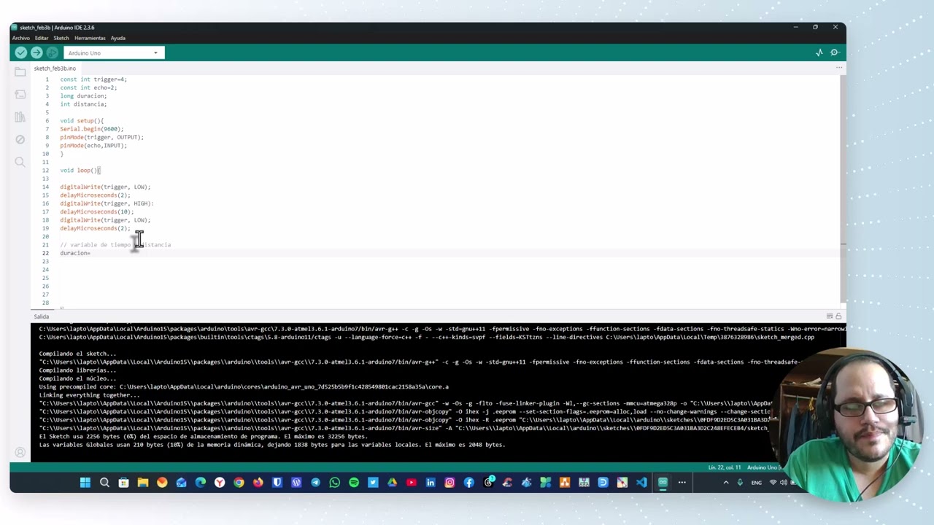The width and height of the screenshot is (934, 525).
Task: Open File Explorer from the taskbar
Action: click(x=143, y=482)
